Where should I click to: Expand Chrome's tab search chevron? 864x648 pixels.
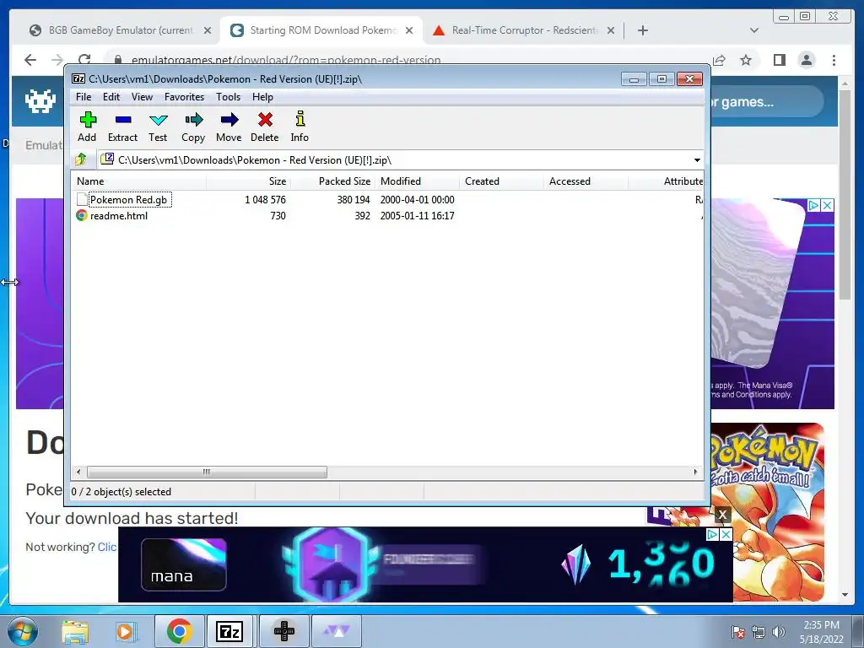tap(754, 30)
